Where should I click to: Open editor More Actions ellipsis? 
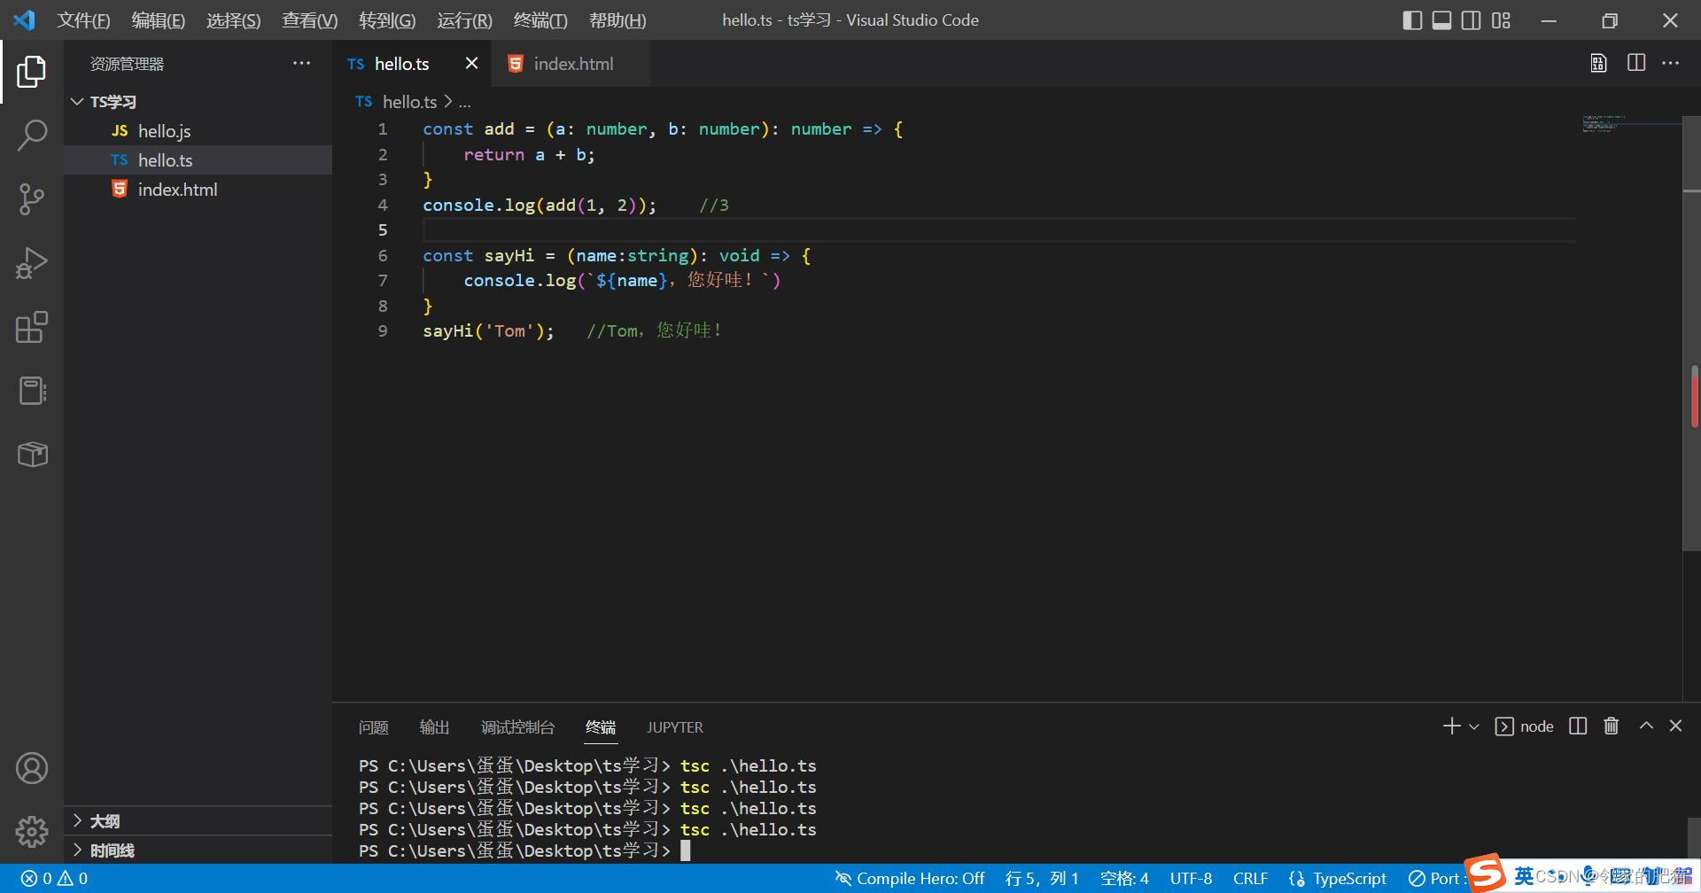pyautogui.click(x=1670, y=63)
